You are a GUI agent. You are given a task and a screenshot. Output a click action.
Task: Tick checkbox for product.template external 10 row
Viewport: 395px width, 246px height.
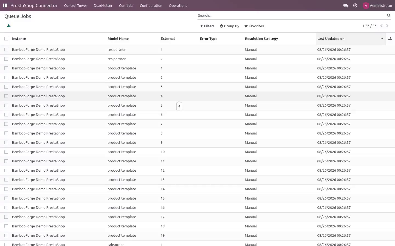point(6,152)
